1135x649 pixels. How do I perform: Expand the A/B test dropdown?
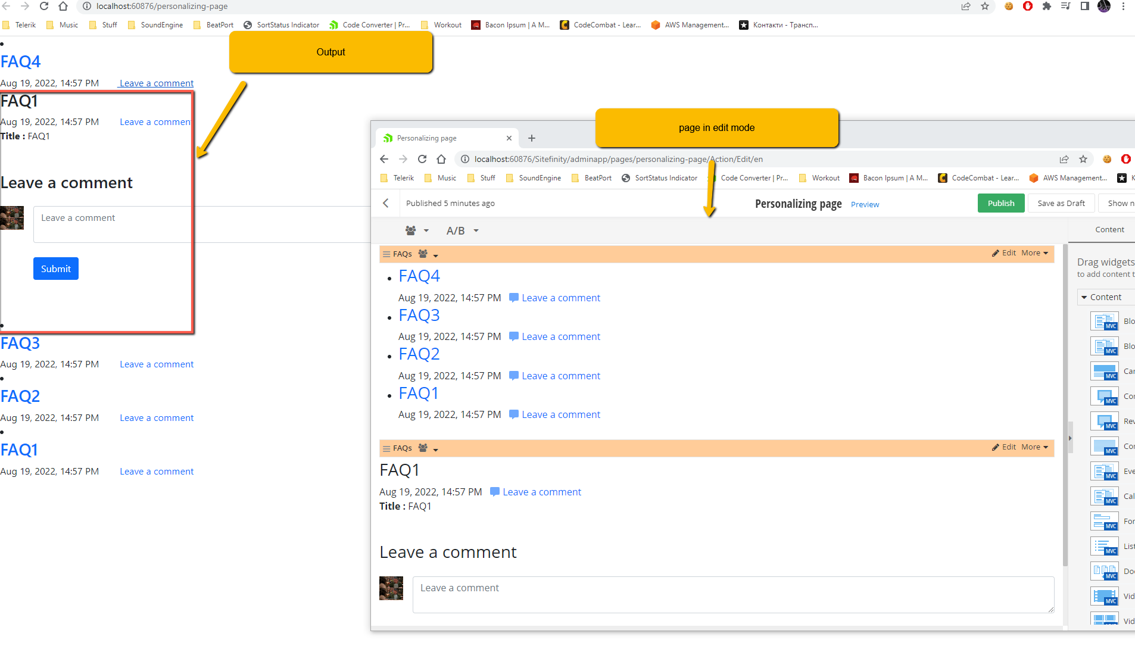(x=463, y=230)
